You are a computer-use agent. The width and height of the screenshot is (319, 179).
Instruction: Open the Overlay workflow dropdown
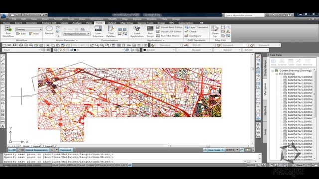(x=29, y=29)
